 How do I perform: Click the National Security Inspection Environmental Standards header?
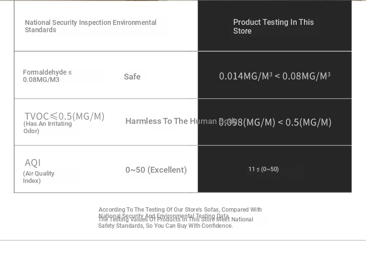click(x=91, y=26)
